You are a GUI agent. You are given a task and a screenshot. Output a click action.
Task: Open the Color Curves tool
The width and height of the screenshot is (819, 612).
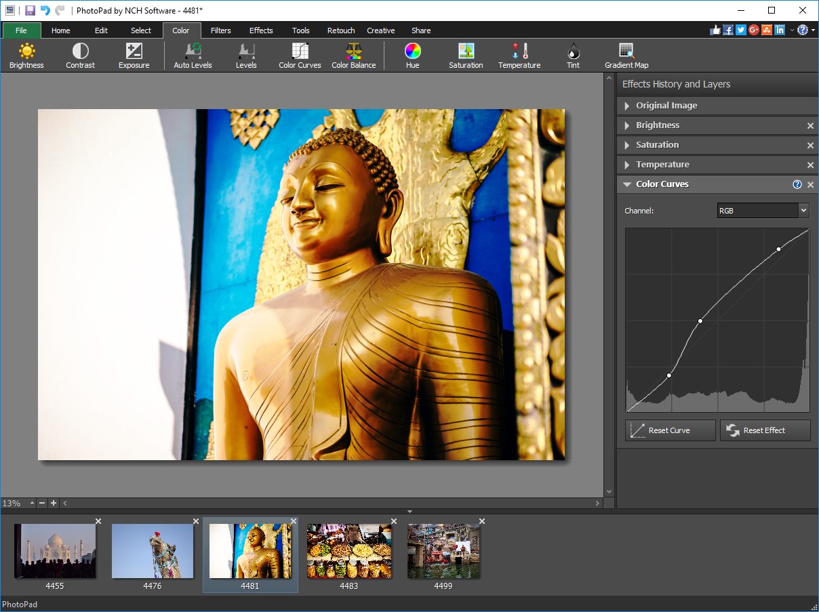coord(299,55)
